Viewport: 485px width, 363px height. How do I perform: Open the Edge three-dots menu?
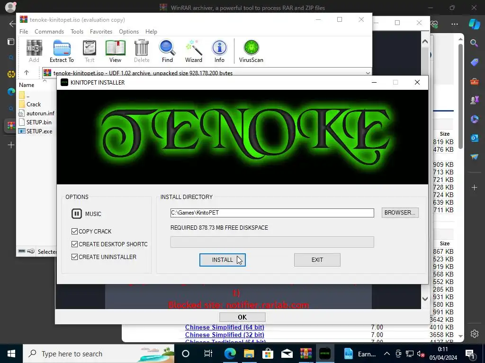pos(454,24)
